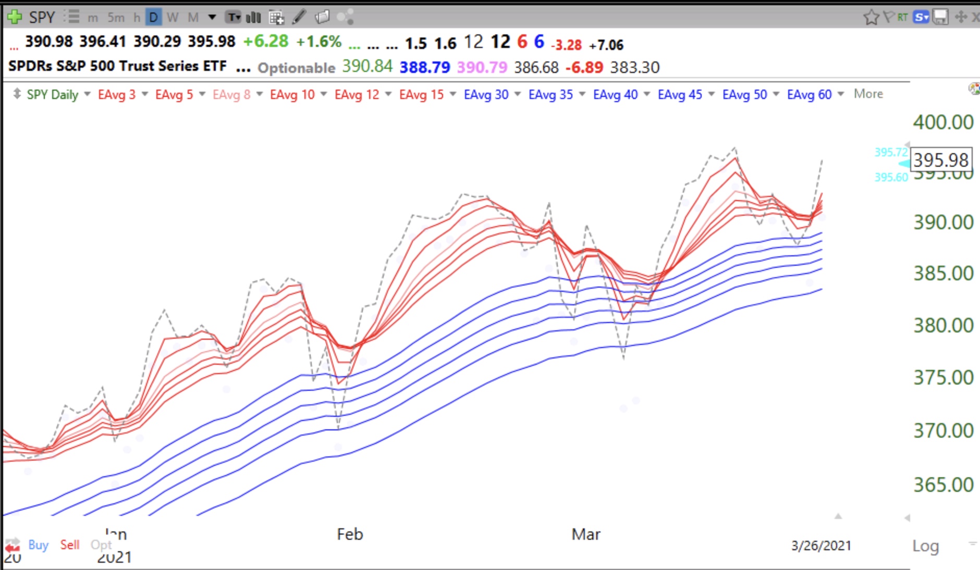Click the SPY ticker symbol field

coord(42,17)
